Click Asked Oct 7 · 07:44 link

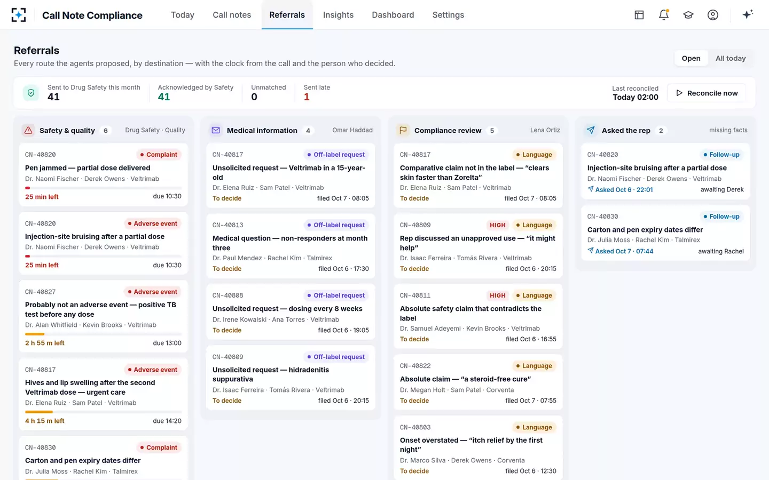click(620, 251)
